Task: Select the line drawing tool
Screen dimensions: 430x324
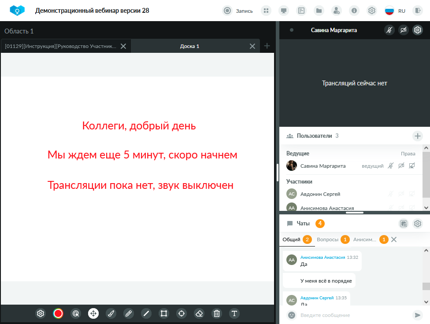Action: coord(146,313)
